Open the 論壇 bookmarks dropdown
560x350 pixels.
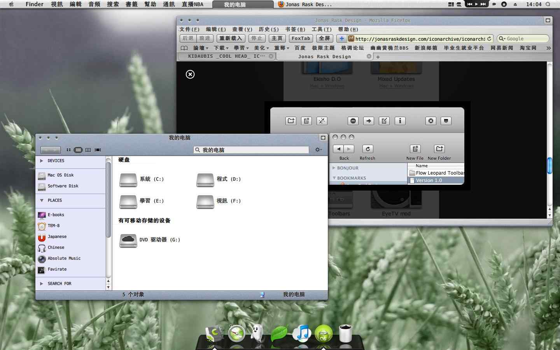201,48
